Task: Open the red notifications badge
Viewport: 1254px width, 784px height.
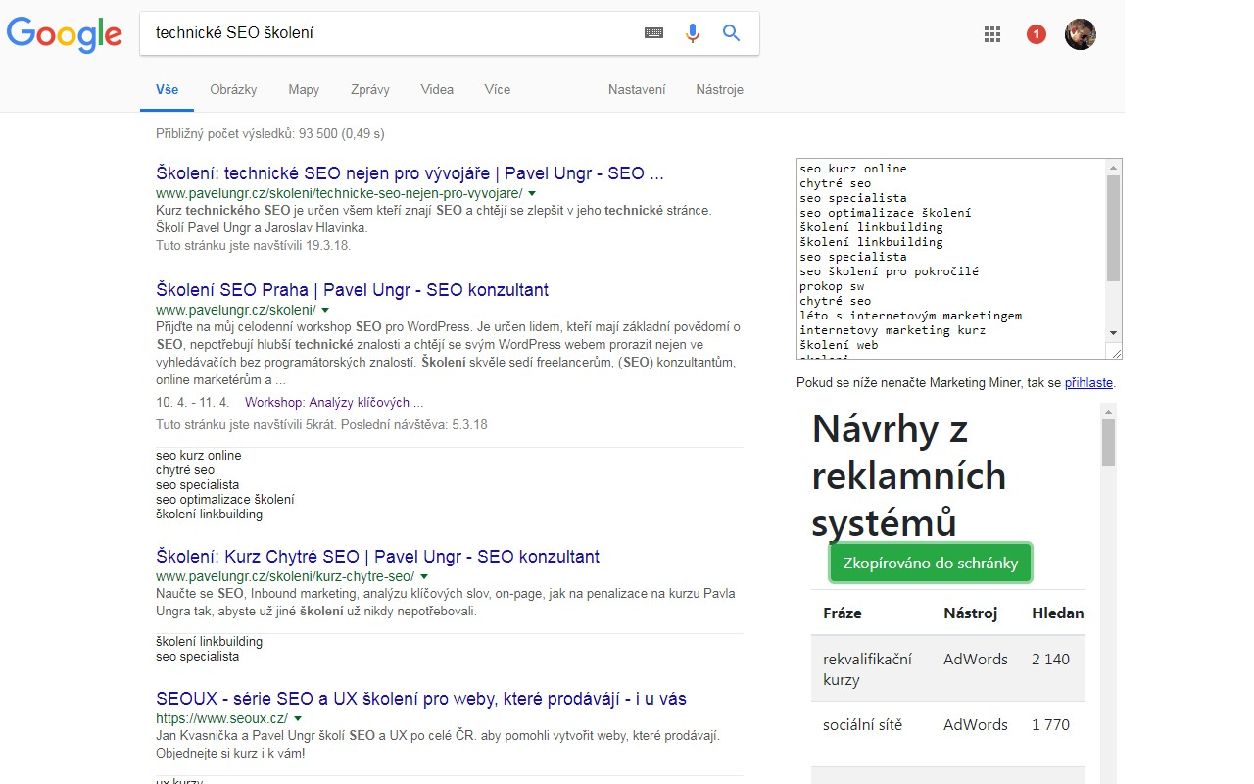Action: point(1037,34)
